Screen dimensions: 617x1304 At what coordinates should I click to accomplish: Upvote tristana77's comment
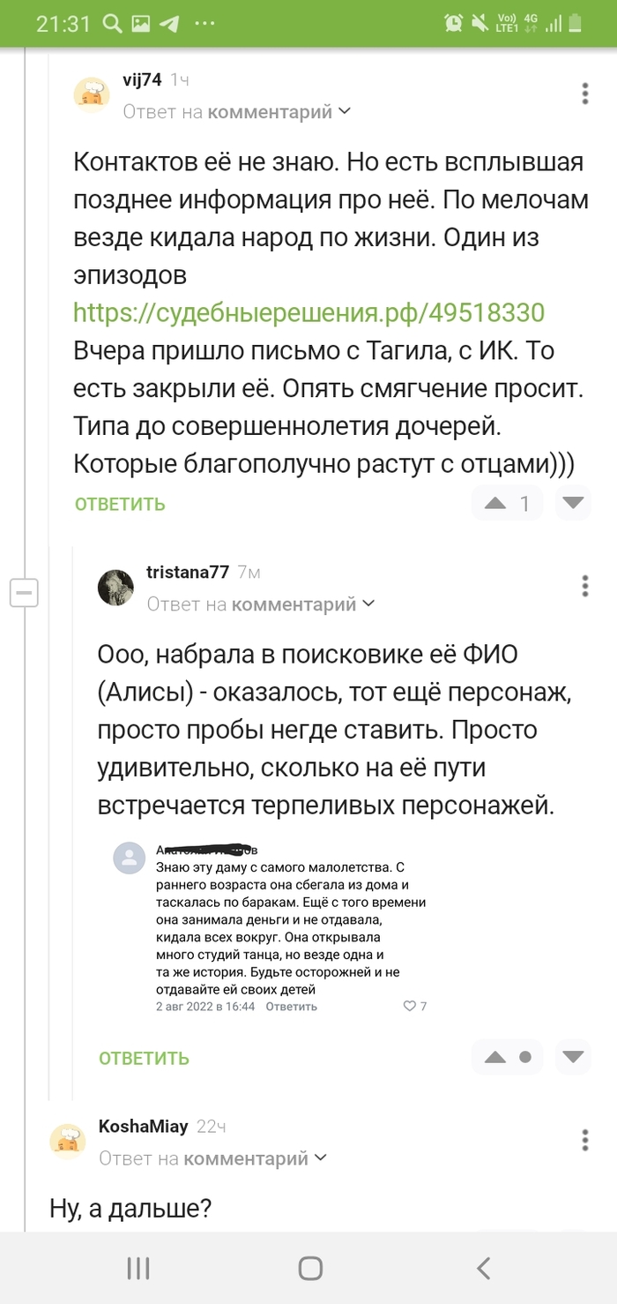[495, 1057]
